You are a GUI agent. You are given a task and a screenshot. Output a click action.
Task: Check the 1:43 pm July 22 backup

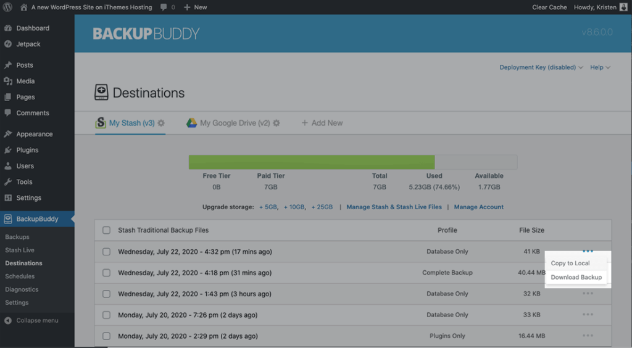point(106,294)
